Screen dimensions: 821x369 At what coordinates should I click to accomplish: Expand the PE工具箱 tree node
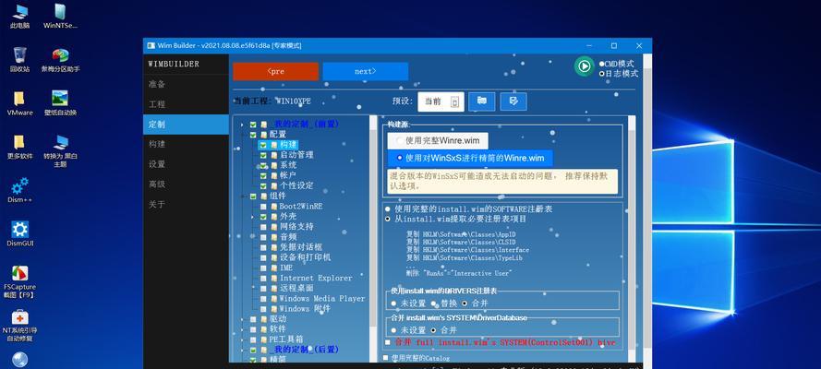(x=242, y=339)
